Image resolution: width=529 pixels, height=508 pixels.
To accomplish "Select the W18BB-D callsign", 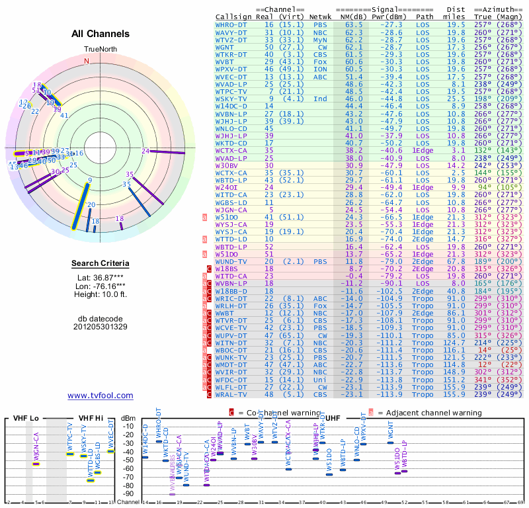I will pos(231,291).
